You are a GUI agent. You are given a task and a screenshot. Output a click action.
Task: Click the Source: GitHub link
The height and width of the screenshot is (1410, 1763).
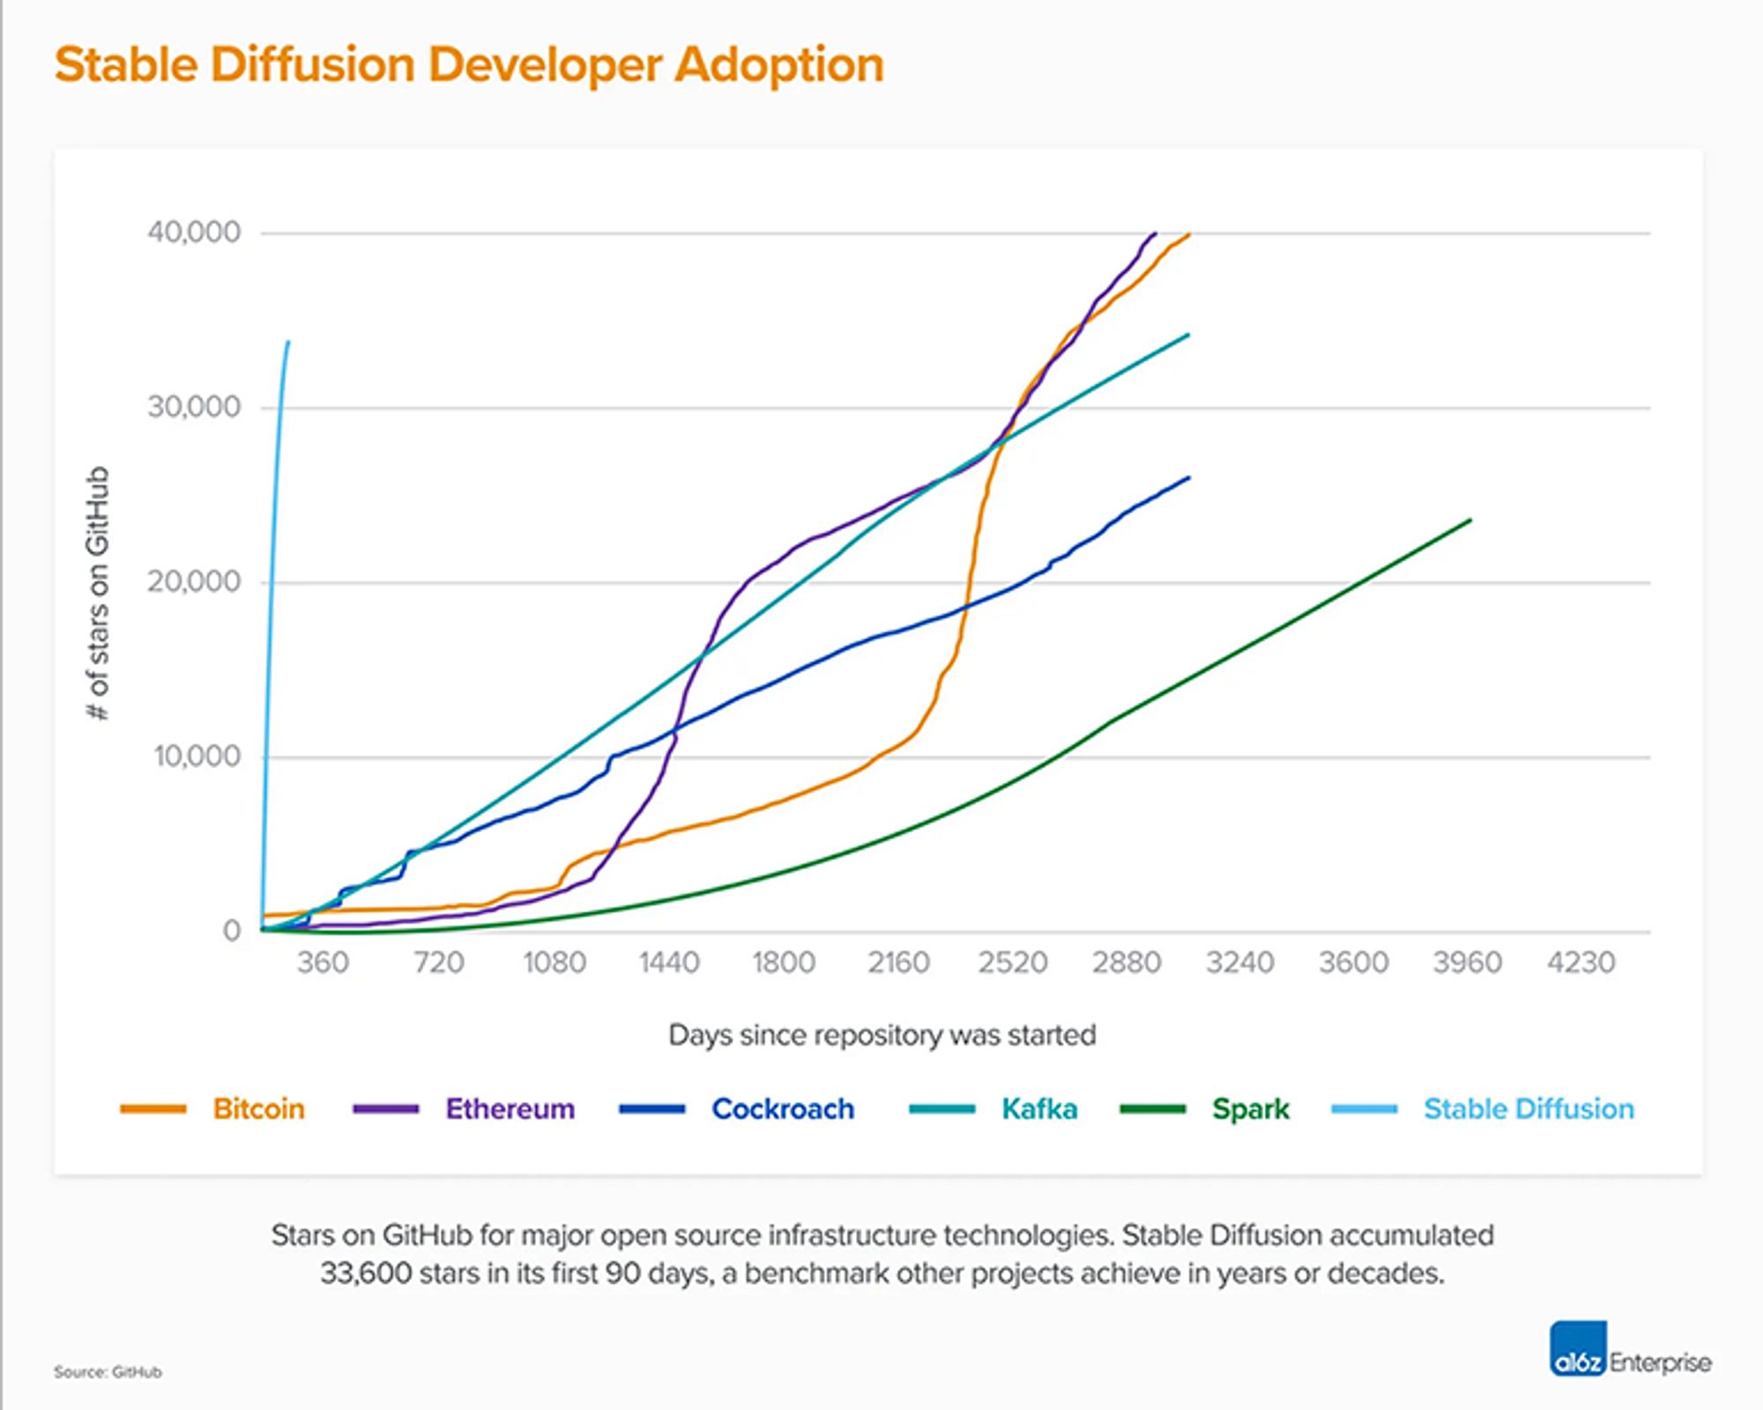108,1372
